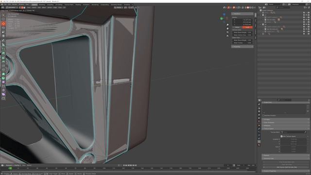
Task: Switch transform panel to Global
Action: click(x=238, y=27)
